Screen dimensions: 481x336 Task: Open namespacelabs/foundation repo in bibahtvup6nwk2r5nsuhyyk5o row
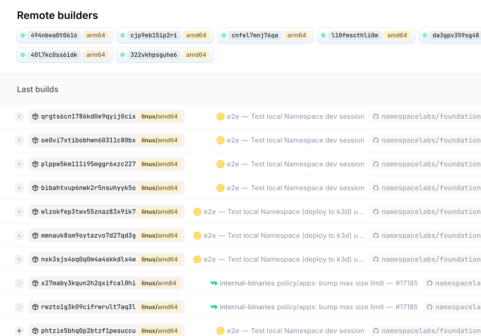425,188
